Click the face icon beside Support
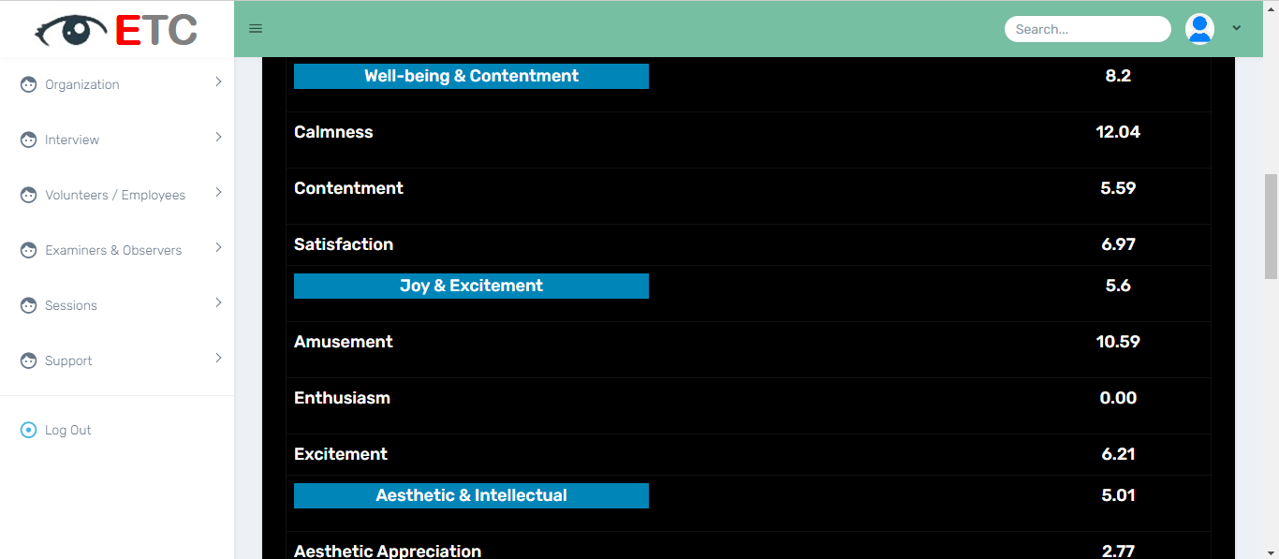The width and height of the screenshot is (1279, 559). point(28,360)
